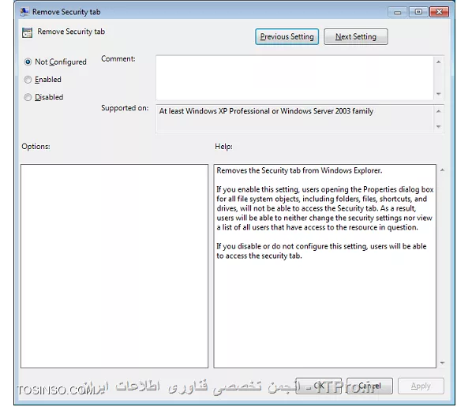The image size is (457, 407).
Task: Click the 'If you disable or do not configure' paragraph
Action: pos(321,251)
